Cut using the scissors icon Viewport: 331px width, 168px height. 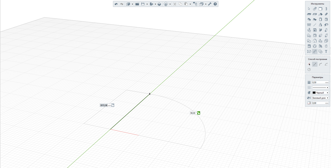[175, 4]
